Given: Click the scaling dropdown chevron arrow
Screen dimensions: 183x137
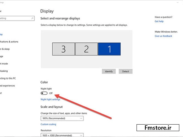Looking at the screenshot, I should [x=81, y=118].
